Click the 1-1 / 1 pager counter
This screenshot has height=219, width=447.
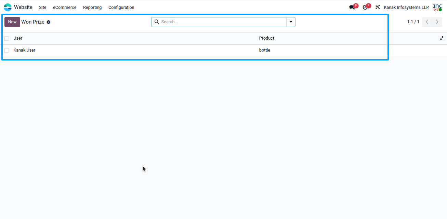click(413, 22)
